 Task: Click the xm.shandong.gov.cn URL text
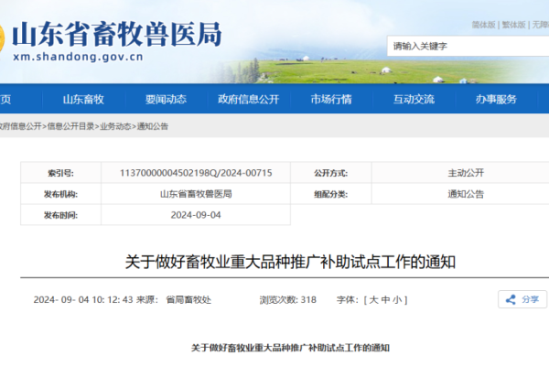[78, 57]
